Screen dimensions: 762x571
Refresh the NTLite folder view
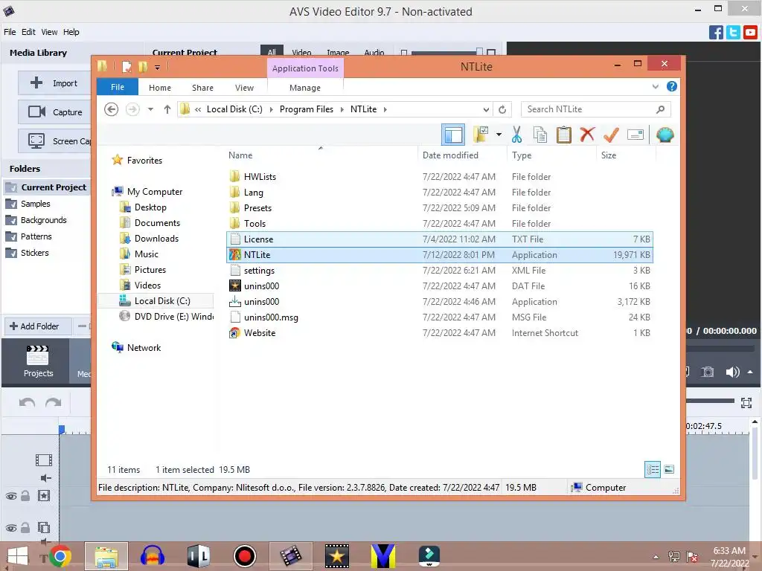point(502,109)
